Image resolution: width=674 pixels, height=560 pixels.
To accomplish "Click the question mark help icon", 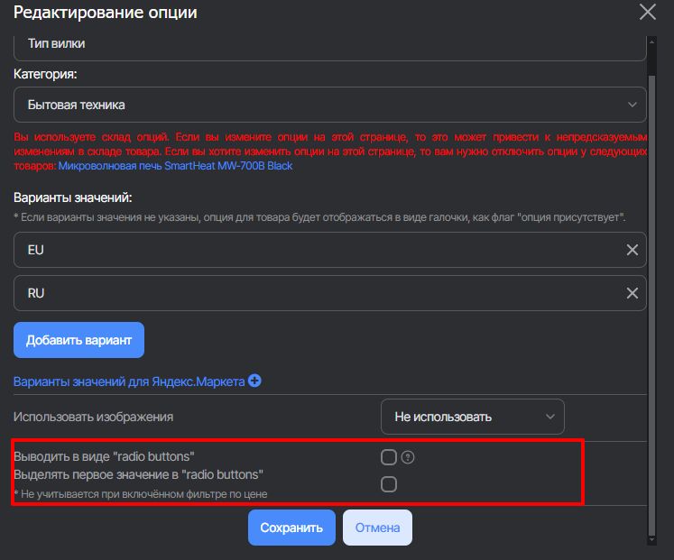I will pyautogui.click(x=408, y=457).
